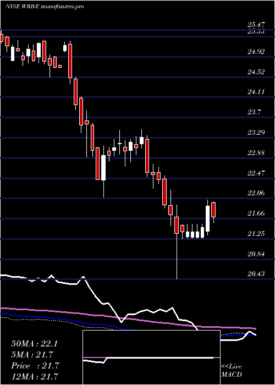Click the '50MA : 22.1' indicator text
275x385 pixels.
coord(34,344)
